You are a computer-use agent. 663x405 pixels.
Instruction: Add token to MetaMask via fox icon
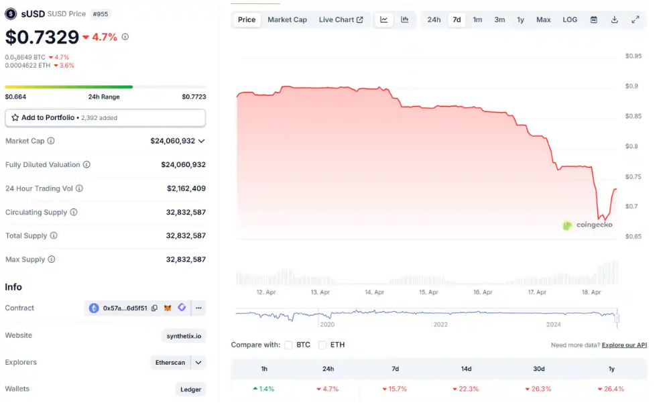coord(168,308)
